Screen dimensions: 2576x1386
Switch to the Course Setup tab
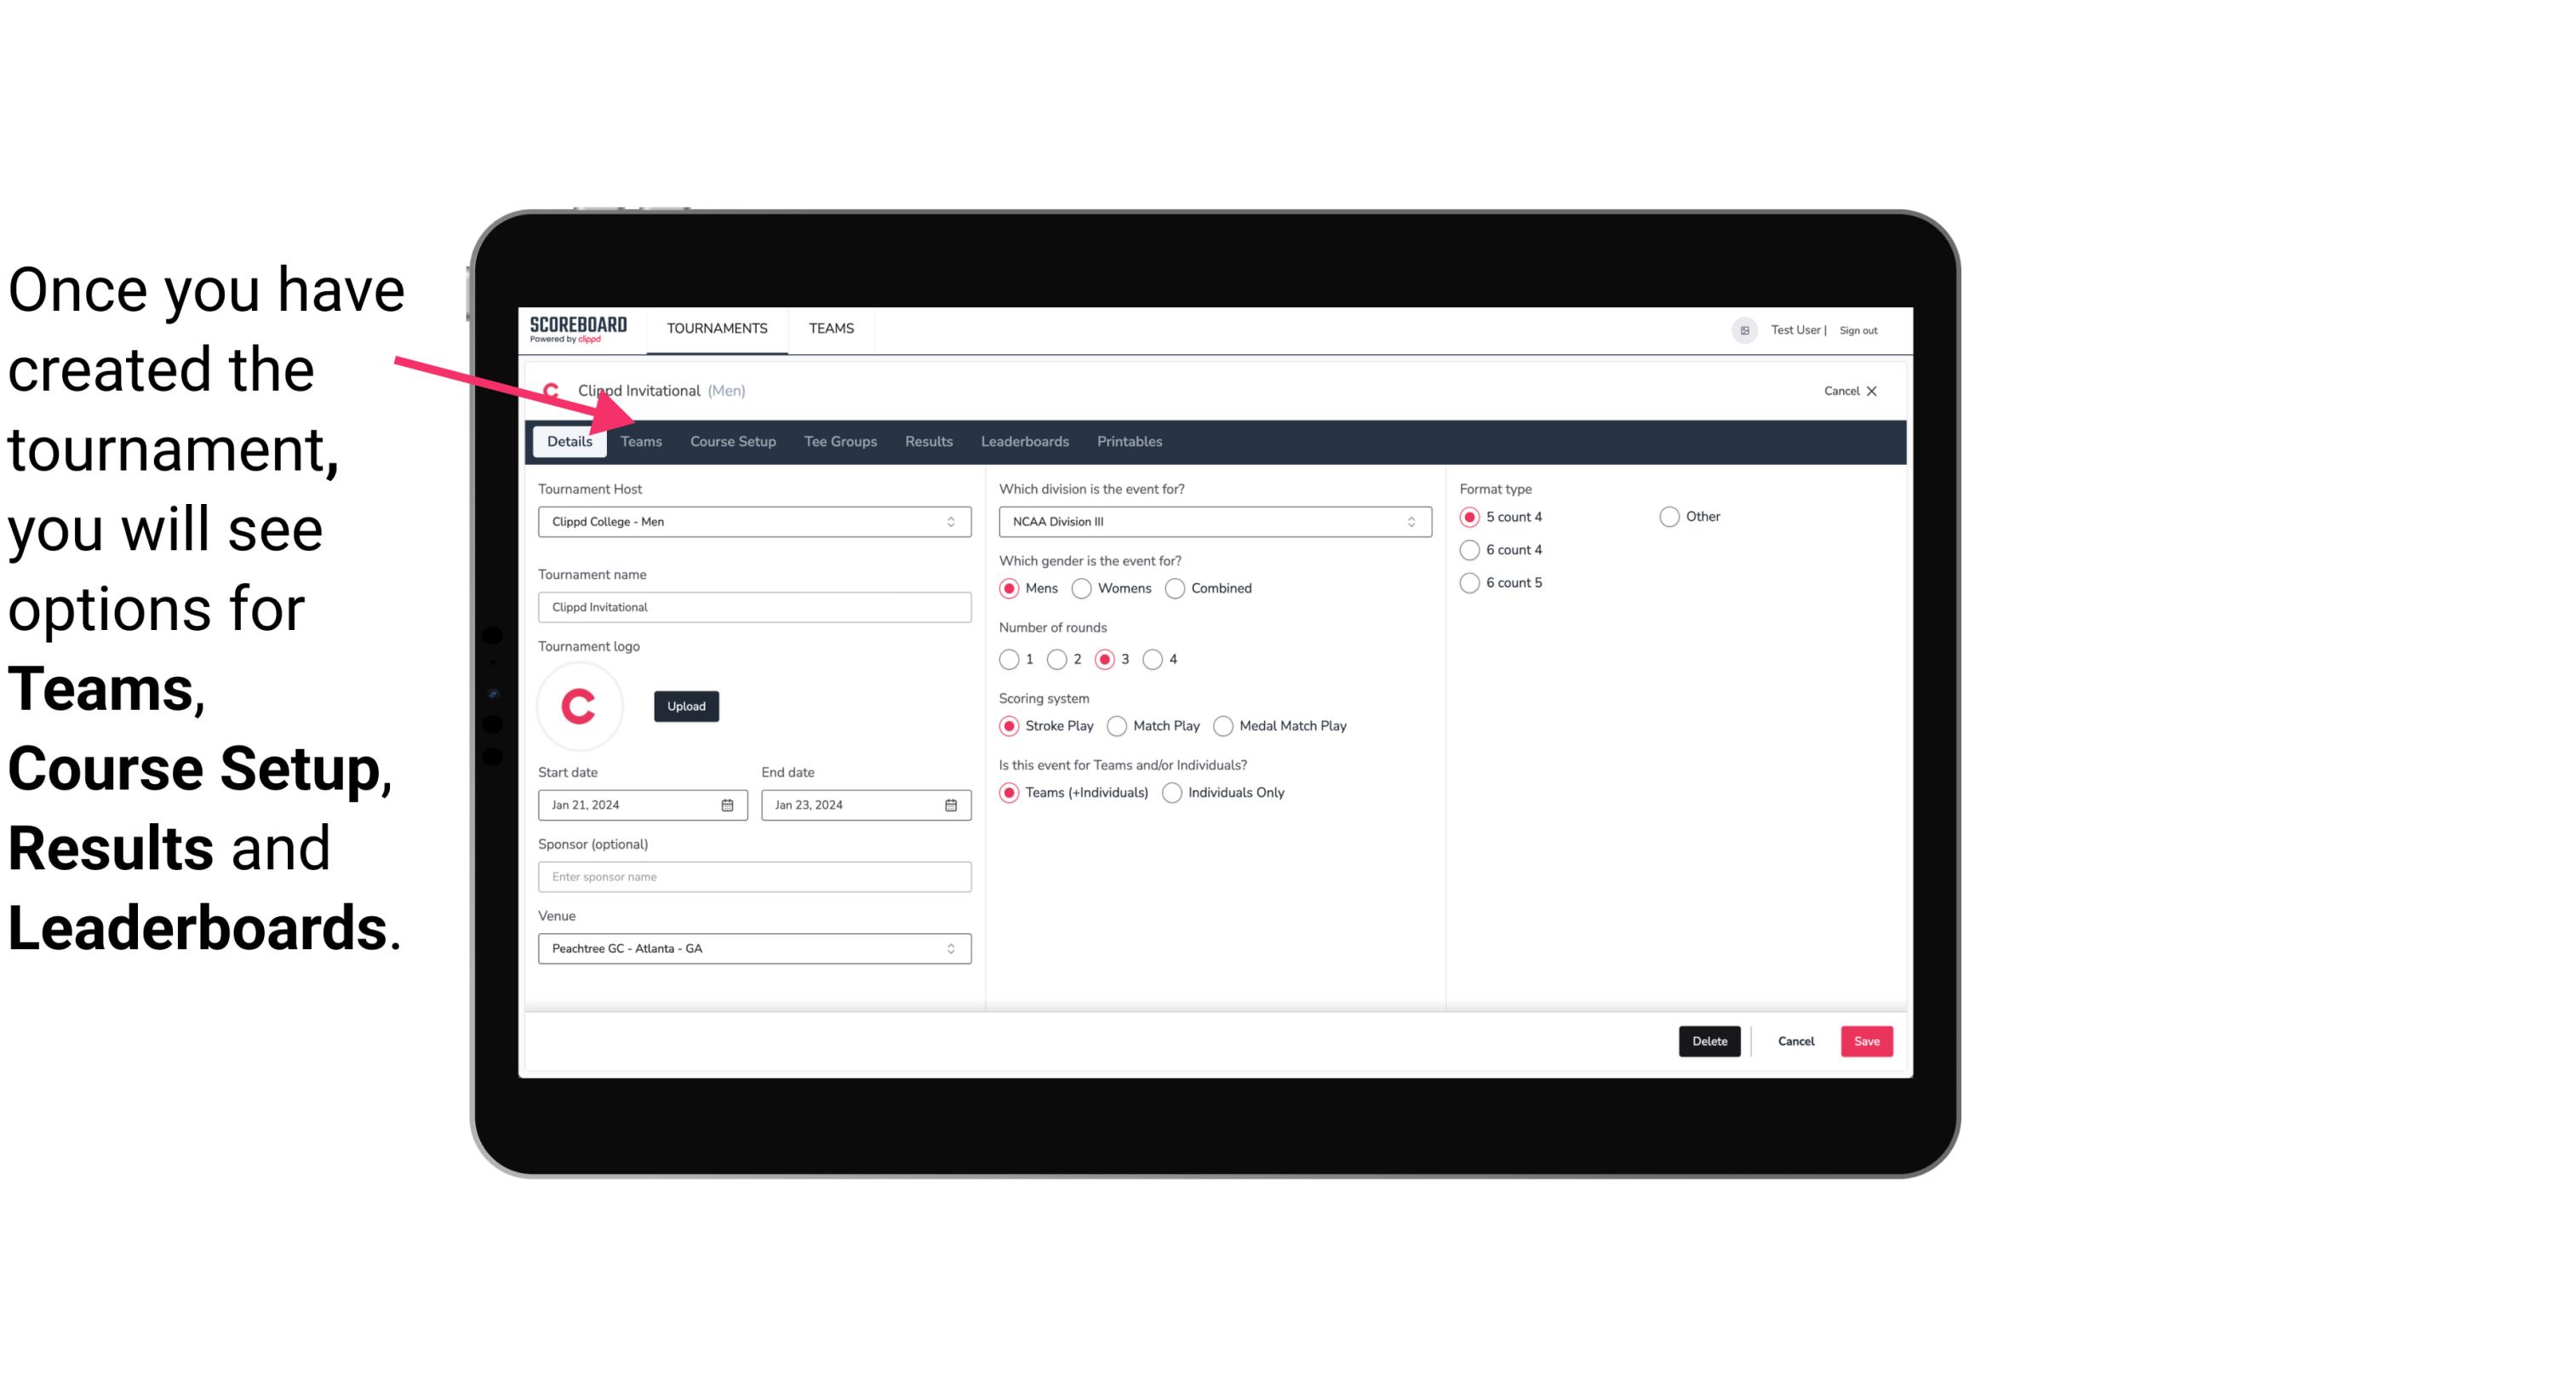(732, 440)
